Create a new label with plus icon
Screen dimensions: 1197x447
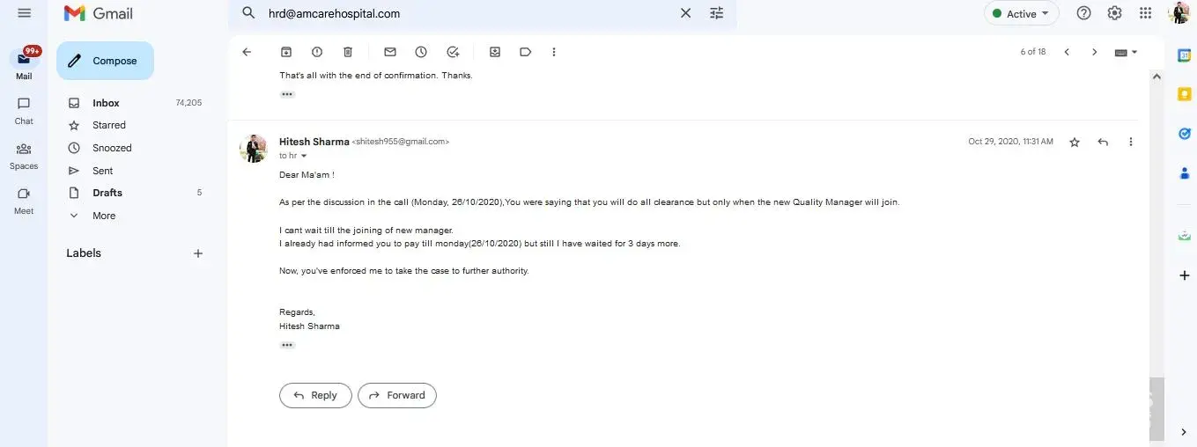[198, 253]
